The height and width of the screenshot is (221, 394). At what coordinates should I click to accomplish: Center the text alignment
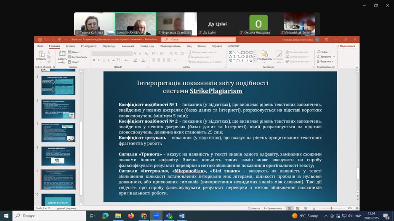159,60
